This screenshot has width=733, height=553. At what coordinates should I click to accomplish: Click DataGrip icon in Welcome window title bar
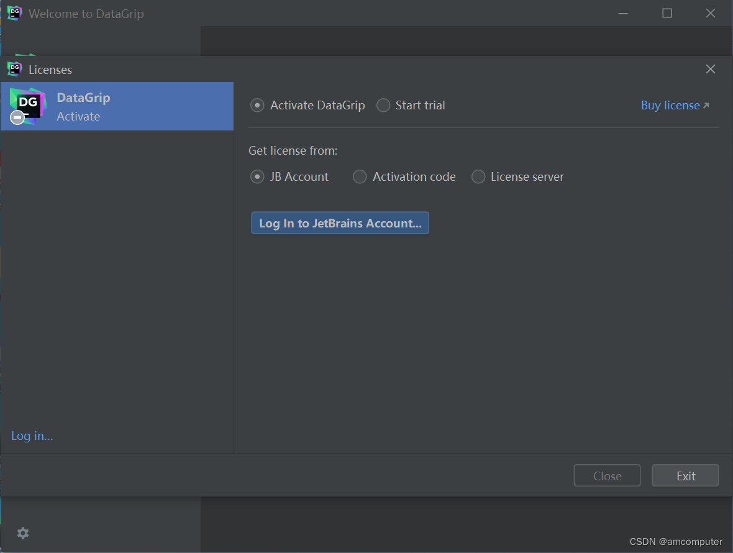15,13
